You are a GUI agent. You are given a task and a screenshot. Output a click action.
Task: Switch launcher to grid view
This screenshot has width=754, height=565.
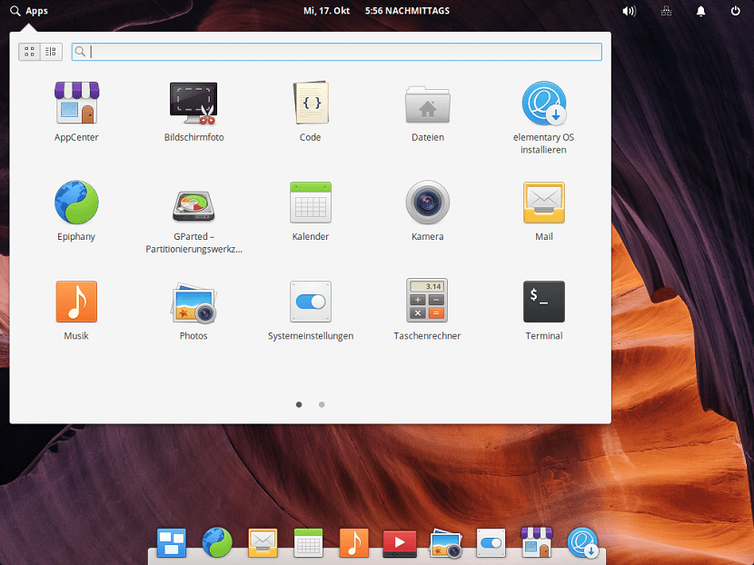pyautogui.click(x=29, y=52)
